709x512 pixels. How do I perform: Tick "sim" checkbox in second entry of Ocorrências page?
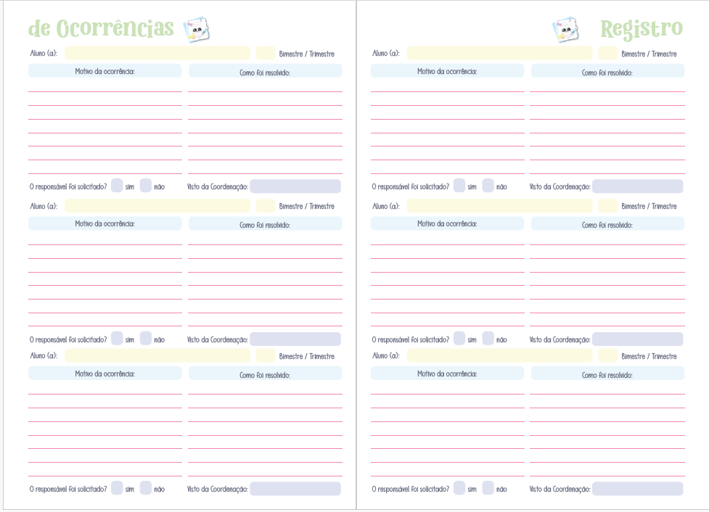117,338
